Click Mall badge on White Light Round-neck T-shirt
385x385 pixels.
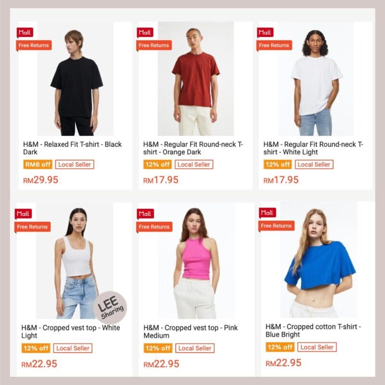[265, 33]
